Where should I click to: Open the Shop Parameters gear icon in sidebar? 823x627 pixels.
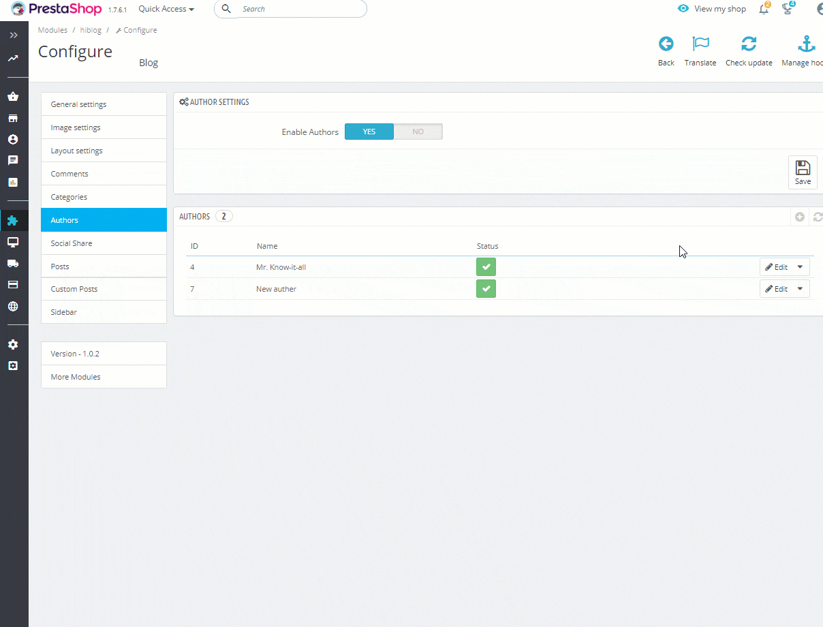pos(13,344)
